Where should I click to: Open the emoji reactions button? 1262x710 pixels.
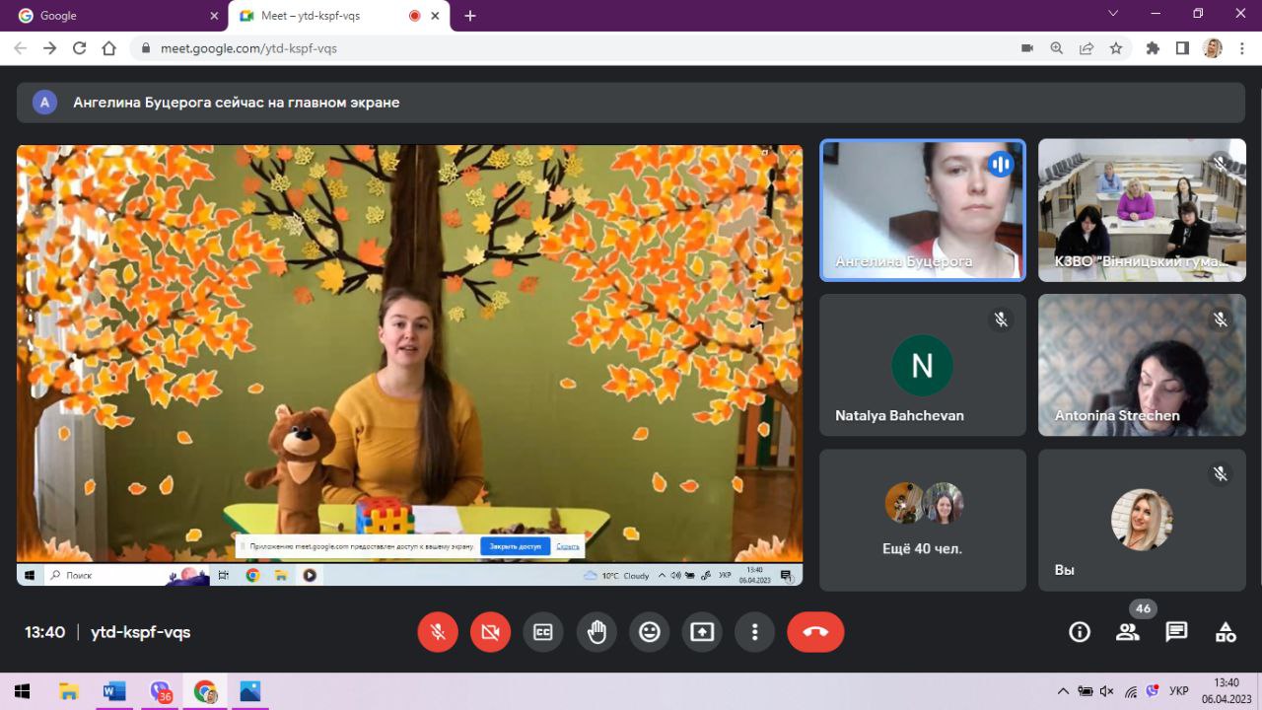pos(649,632)
